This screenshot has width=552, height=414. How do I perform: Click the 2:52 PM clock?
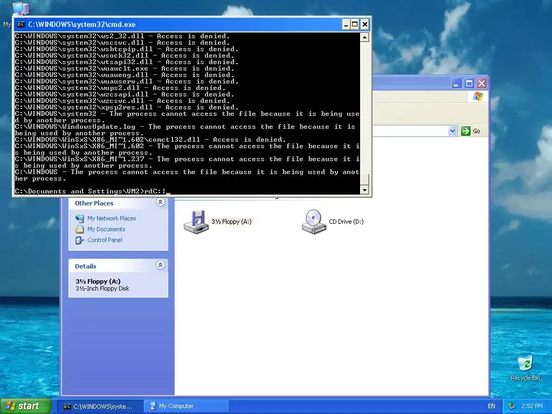532,406
